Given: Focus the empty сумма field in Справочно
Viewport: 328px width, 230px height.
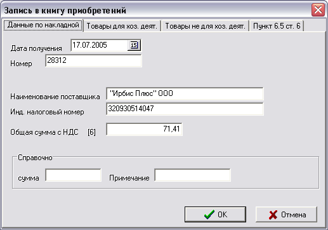Looking at the screenshot, I should click(73, 175).
